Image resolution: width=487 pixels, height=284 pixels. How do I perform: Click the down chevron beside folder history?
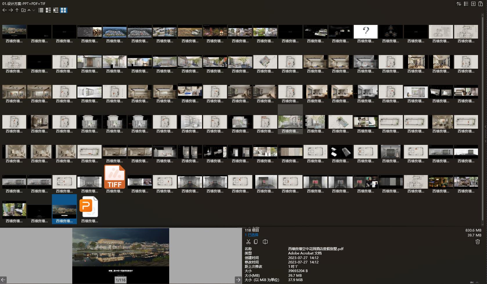(x=34, y=10)
